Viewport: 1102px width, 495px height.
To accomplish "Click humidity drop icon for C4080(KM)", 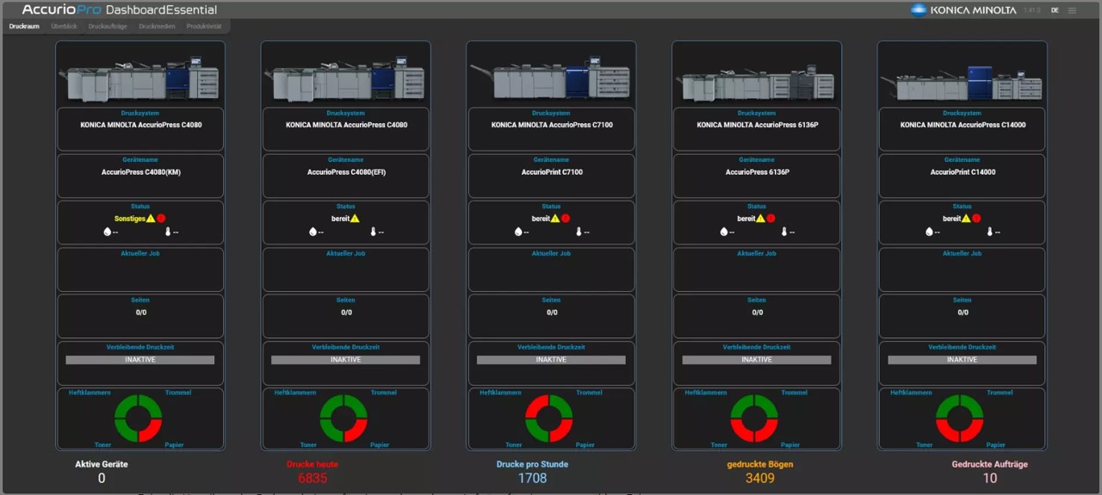I will click(108, 232).
